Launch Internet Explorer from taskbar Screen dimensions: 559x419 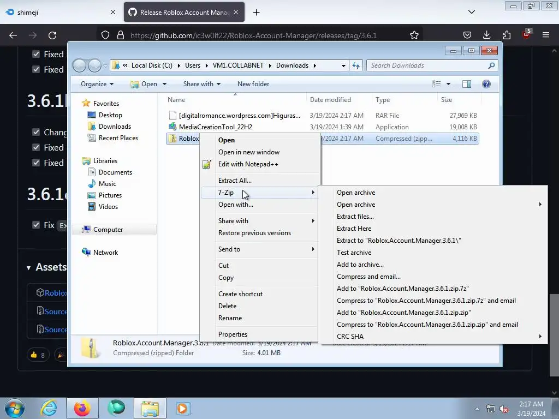point(49,408)
